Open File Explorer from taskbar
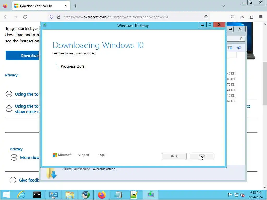Viewport: 267px width, 200px height. [69, 195]
